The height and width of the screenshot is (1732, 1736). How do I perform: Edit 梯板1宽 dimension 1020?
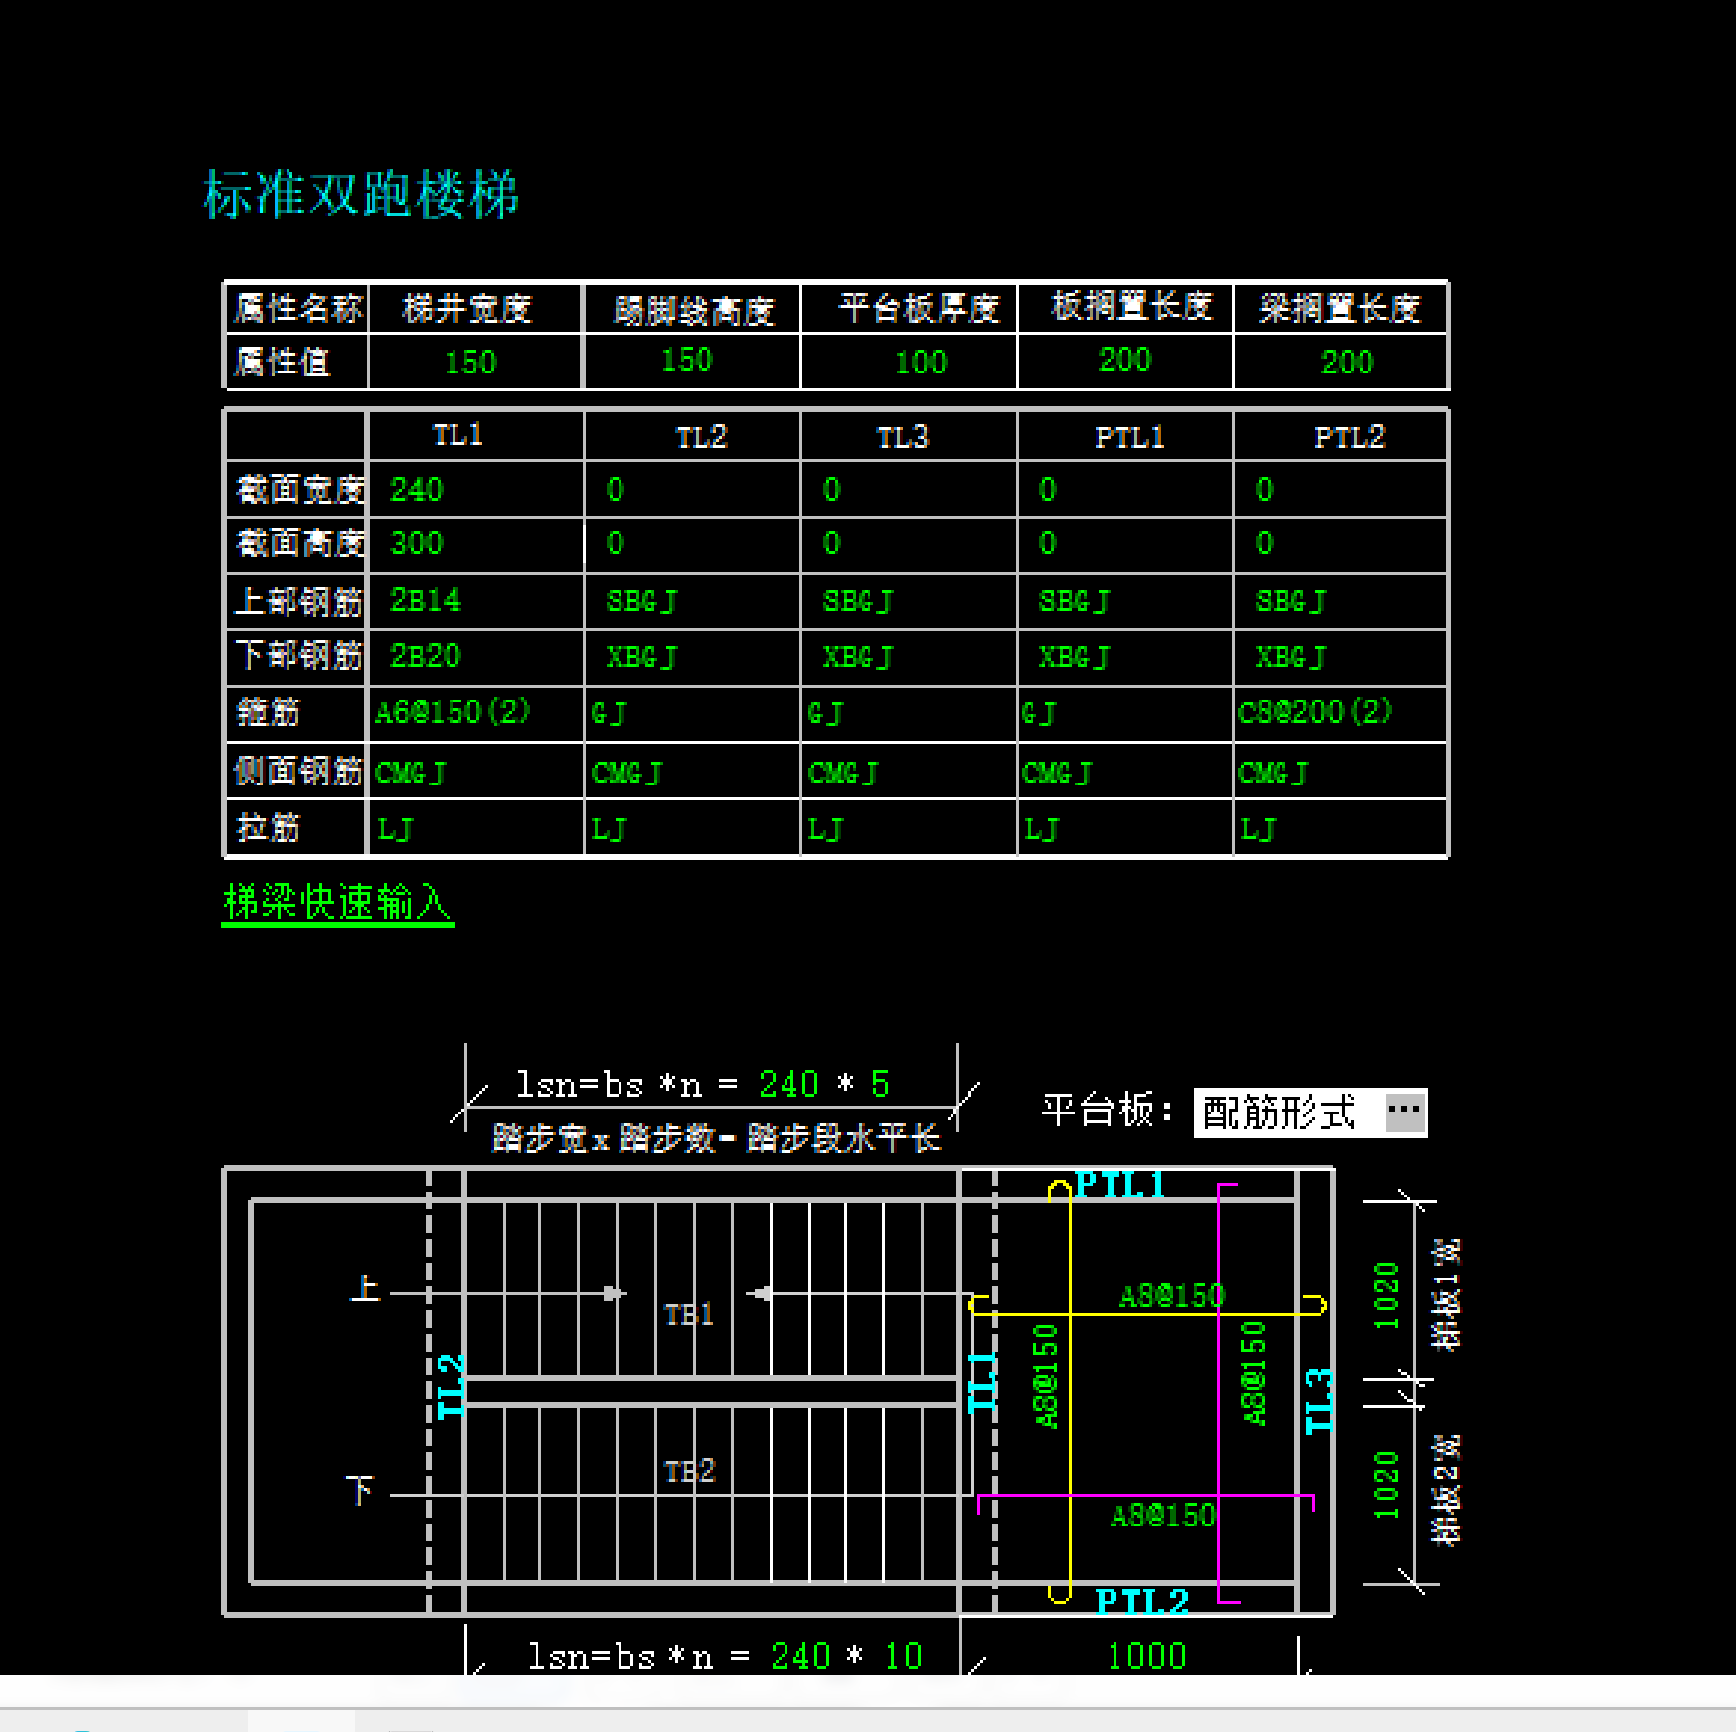pos(1386,1294)
